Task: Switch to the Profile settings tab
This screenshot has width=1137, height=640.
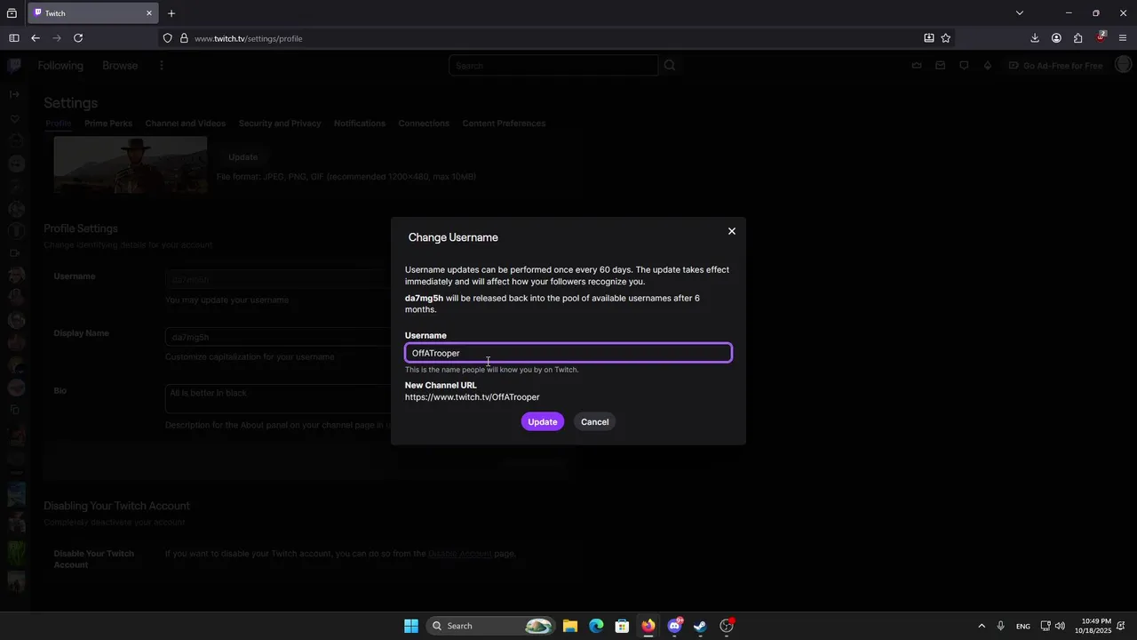Action: [58, 124]
